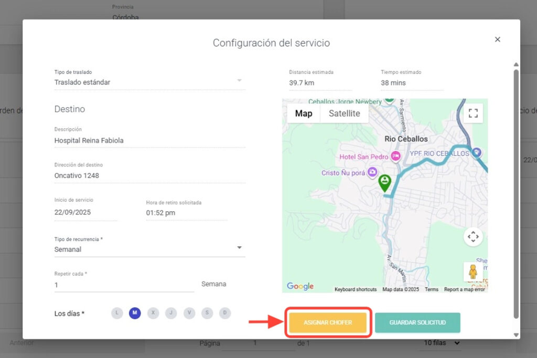This screenshot has width=537, height=358.
Task: Click the YPF Rio Ceballos map pin
Action: [x=476, y=153]
